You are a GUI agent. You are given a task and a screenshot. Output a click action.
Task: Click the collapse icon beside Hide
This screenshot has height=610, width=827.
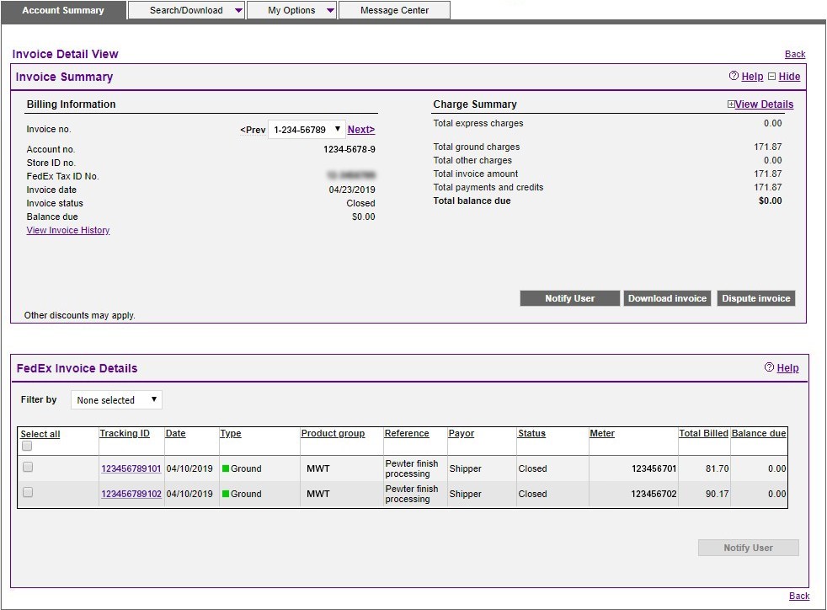771,77
